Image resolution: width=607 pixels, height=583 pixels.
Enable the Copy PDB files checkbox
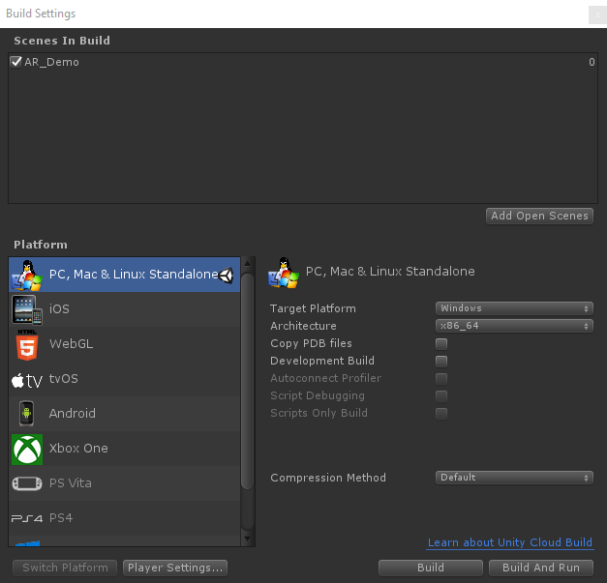(x=441, y=343)
